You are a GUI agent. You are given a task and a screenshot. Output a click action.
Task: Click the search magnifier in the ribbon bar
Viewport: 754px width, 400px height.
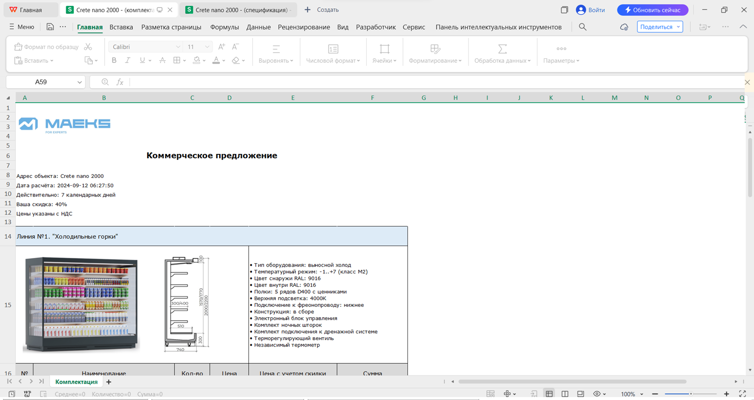(583, 27)
